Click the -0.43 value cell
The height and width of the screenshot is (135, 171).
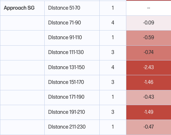pos(148,97)
